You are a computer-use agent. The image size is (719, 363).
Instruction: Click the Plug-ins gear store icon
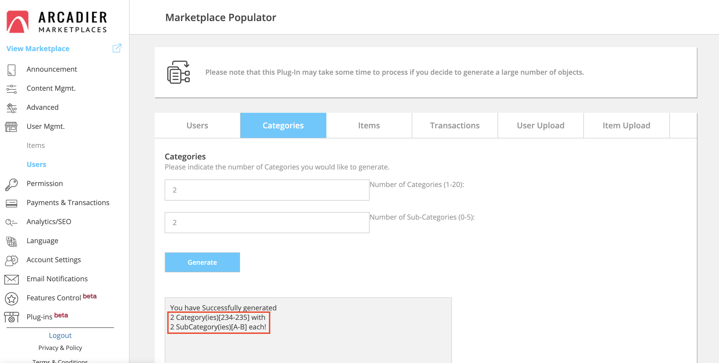[x=12, y=317]
